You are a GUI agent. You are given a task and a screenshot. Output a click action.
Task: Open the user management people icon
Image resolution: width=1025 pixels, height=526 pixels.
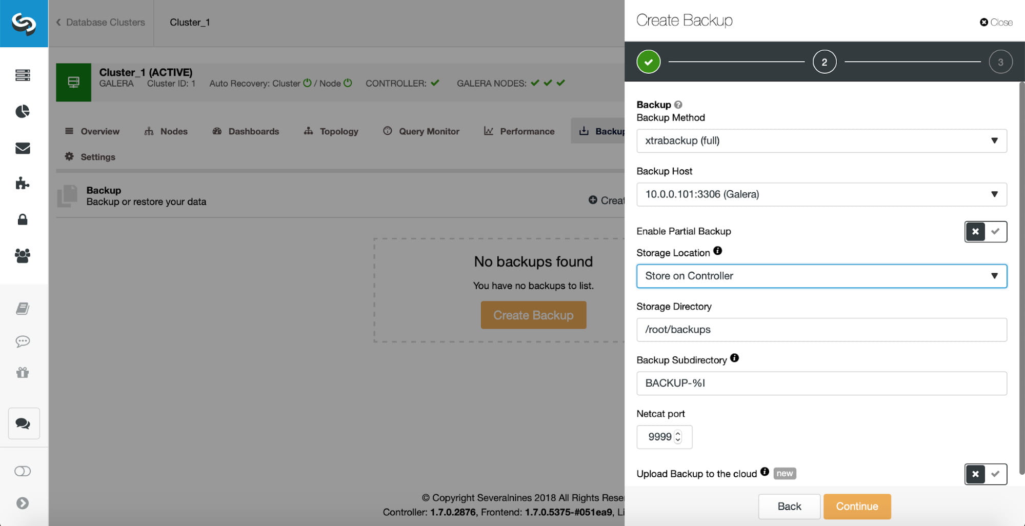point(23,255)
